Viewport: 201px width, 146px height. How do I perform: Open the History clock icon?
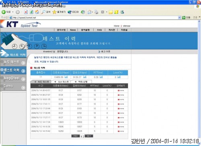83,12
